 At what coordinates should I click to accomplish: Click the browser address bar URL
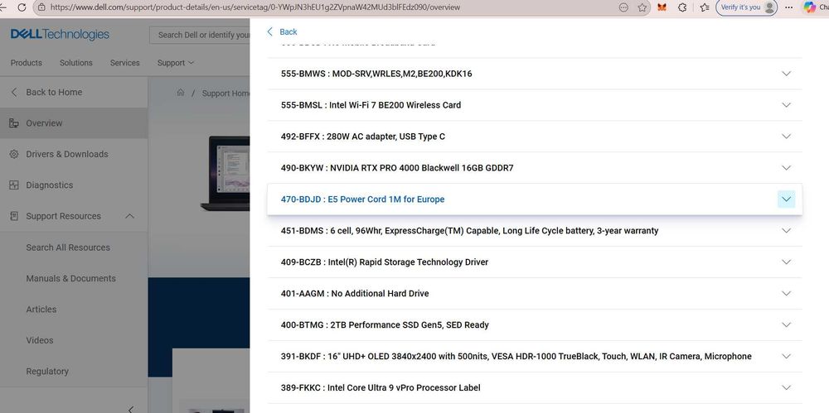coord(255,7)
